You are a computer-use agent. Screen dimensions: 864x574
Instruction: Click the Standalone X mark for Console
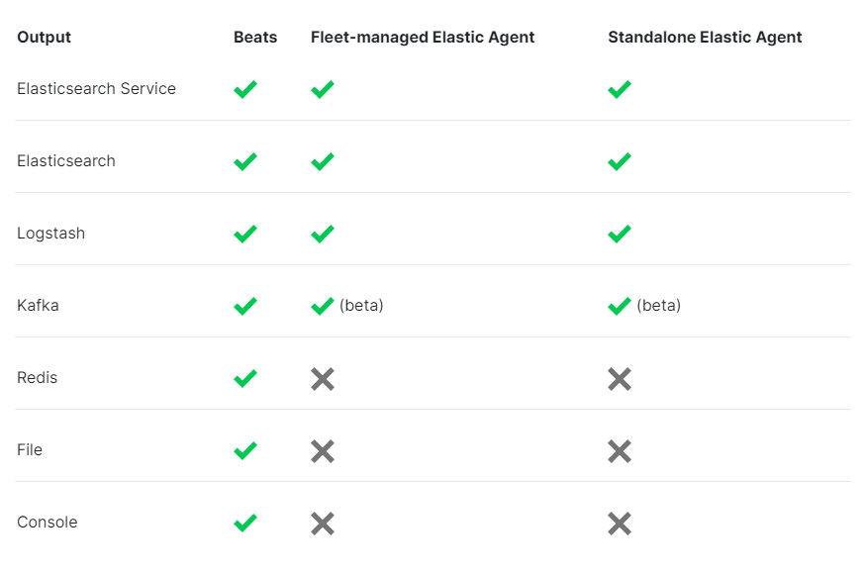tap(620, 524)
